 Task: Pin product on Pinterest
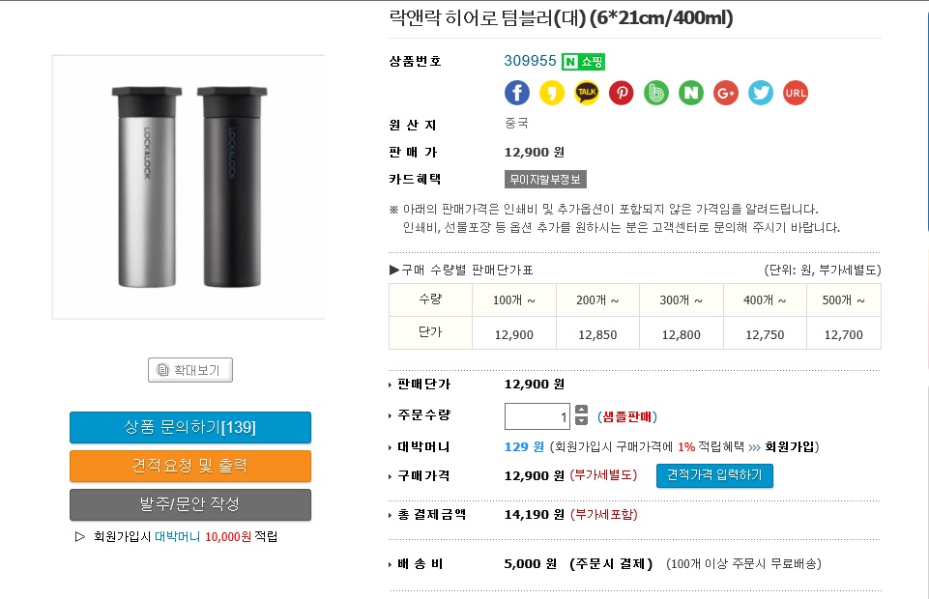point(622,93)
